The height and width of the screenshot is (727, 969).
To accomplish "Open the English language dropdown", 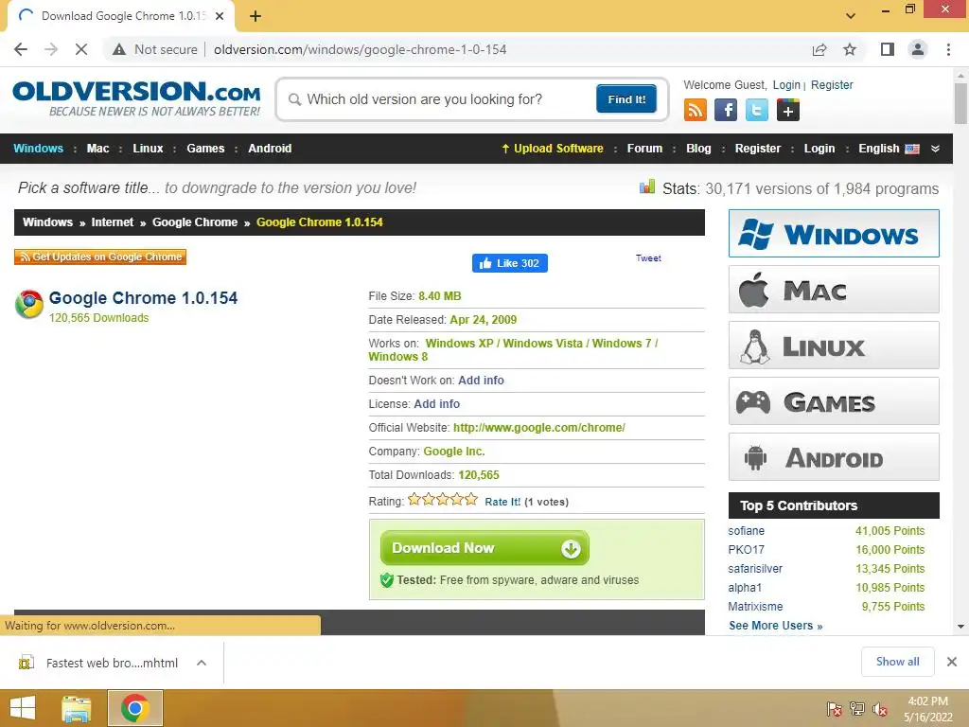I will [889, 149].
